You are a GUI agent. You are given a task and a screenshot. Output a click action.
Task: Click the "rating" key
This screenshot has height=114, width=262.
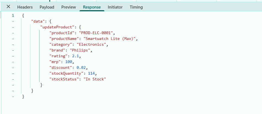(x=58, y=56)
